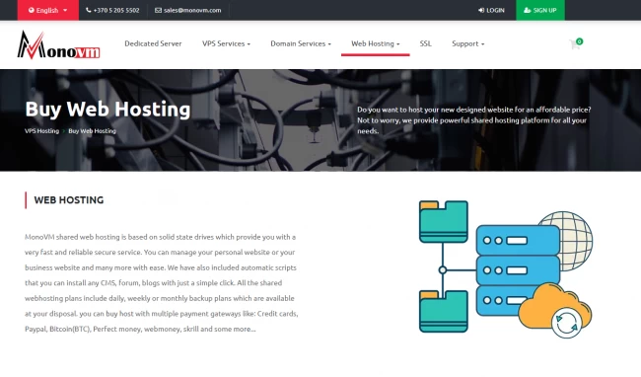Open the shopping cart icon
The image size is (641, 377).
[576, 43]
